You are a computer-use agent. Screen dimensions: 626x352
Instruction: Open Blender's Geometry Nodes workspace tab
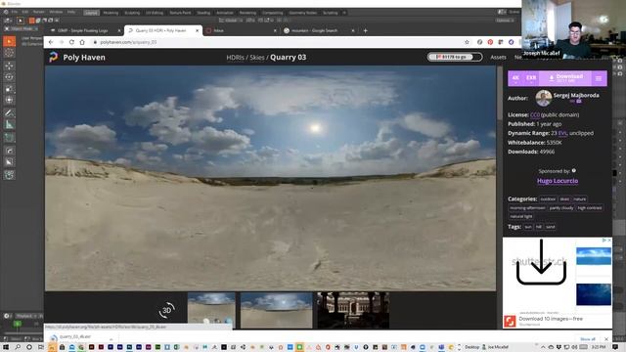[302, 13]
